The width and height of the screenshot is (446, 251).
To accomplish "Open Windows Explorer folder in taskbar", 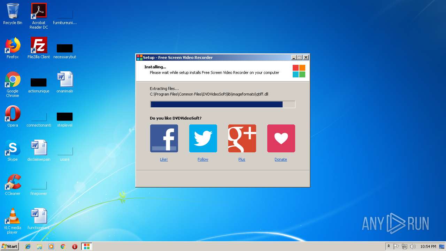I will (x=39, y=246).
